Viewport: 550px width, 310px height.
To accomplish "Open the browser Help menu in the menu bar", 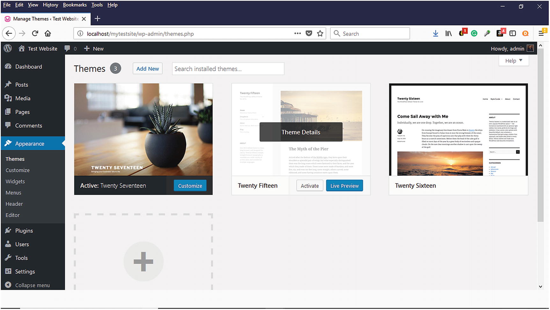I will 112,5.
